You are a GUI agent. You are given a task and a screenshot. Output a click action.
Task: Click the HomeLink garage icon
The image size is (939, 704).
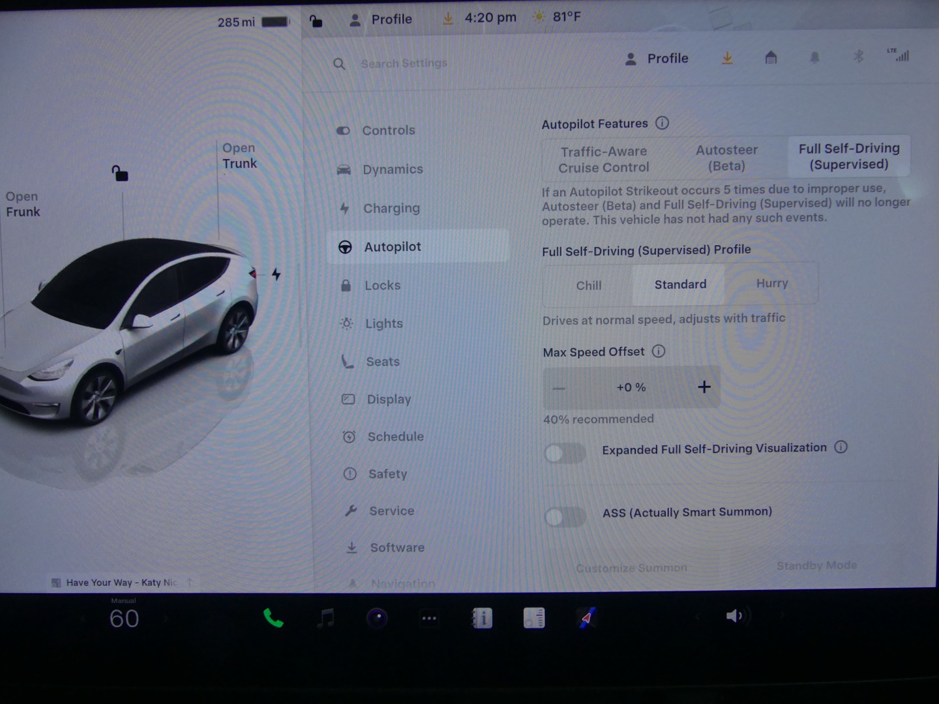tap(771, 57)
